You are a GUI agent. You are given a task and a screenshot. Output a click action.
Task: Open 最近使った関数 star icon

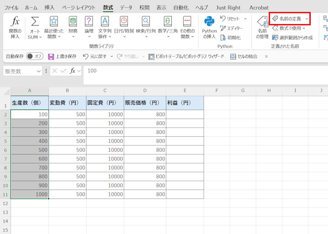(x=54, y=21)
